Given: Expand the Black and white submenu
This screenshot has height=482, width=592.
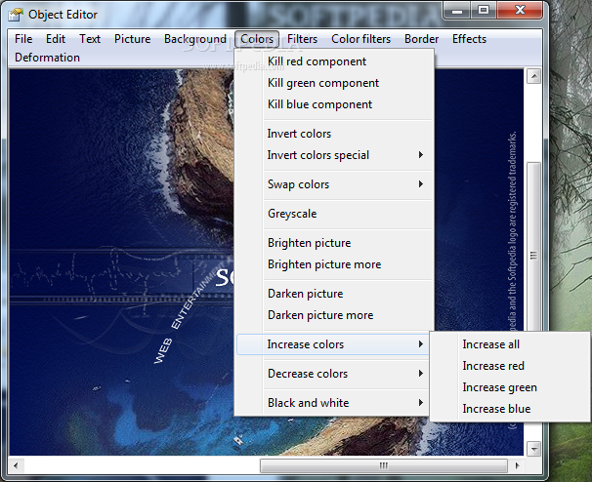Looking at the screenshot, I should point(333,403).
